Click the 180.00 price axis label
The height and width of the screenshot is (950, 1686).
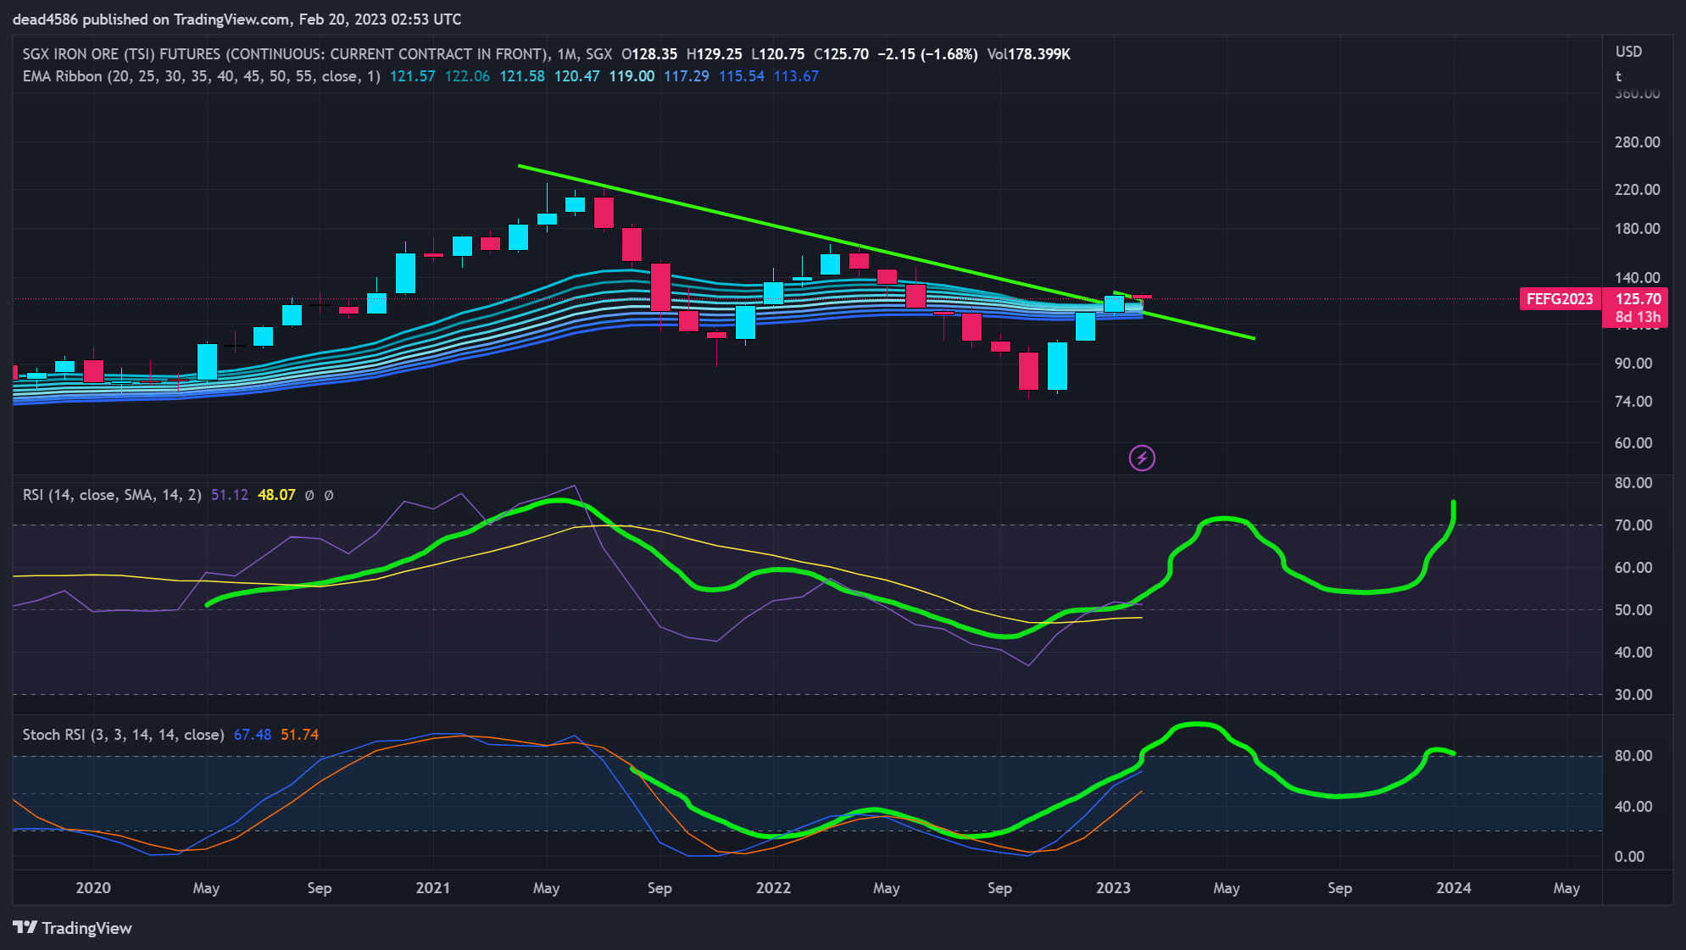1638,229
